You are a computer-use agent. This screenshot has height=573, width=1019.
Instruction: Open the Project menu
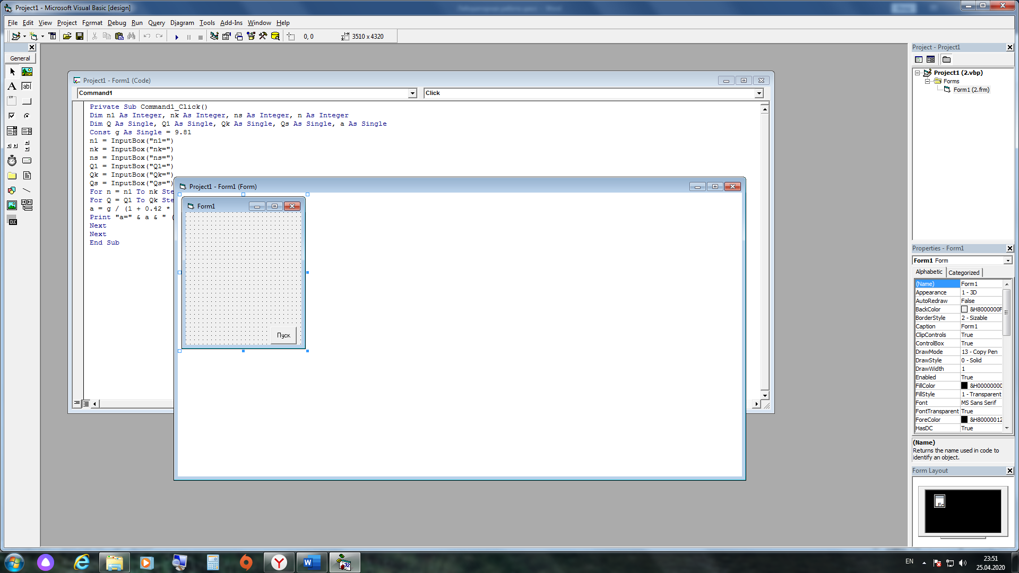(x=67, y=23)
